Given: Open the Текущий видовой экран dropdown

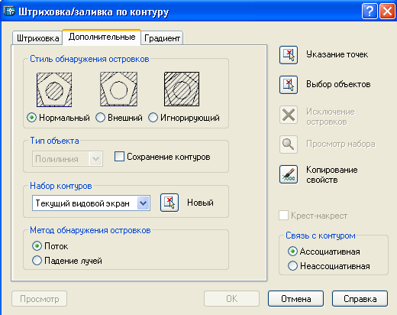Looking at the screenshot, I should 91,203.
